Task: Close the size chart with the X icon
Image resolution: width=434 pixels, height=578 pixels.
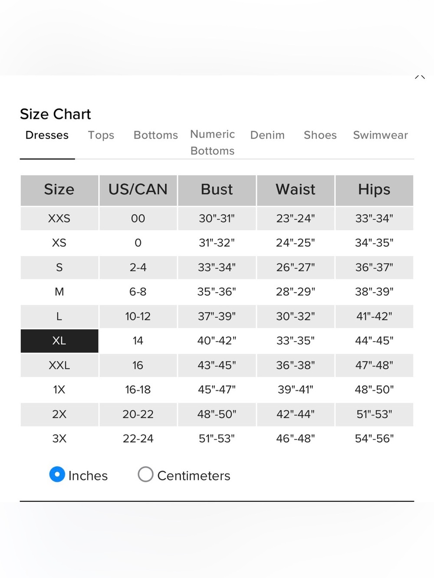Action: pyautogui.click(x=420, y=77)
